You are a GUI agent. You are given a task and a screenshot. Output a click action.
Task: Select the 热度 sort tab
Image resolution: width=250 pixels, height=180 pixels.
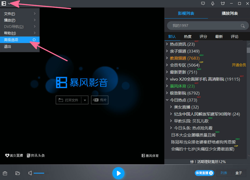click(x=188, y=37)
